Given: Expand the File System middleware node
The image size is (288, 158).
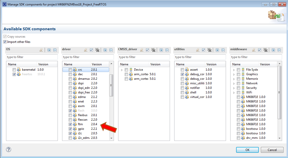Looking at the screenshot, I should click(x=234, y=70).
